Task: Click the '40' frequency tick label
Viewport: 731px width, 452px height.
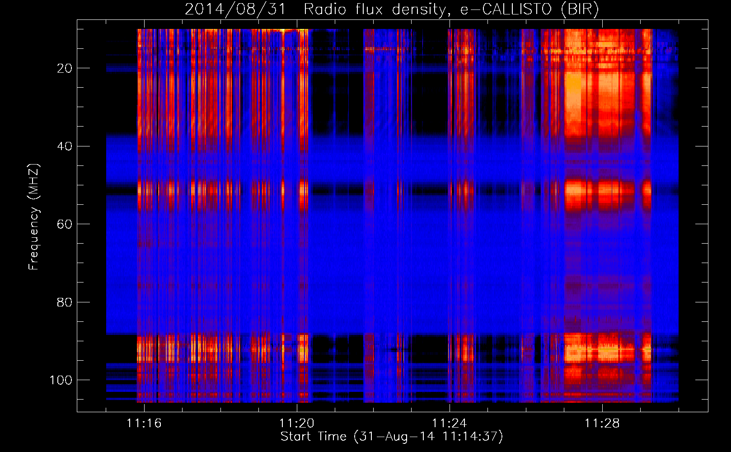Action: click(65, 146)
